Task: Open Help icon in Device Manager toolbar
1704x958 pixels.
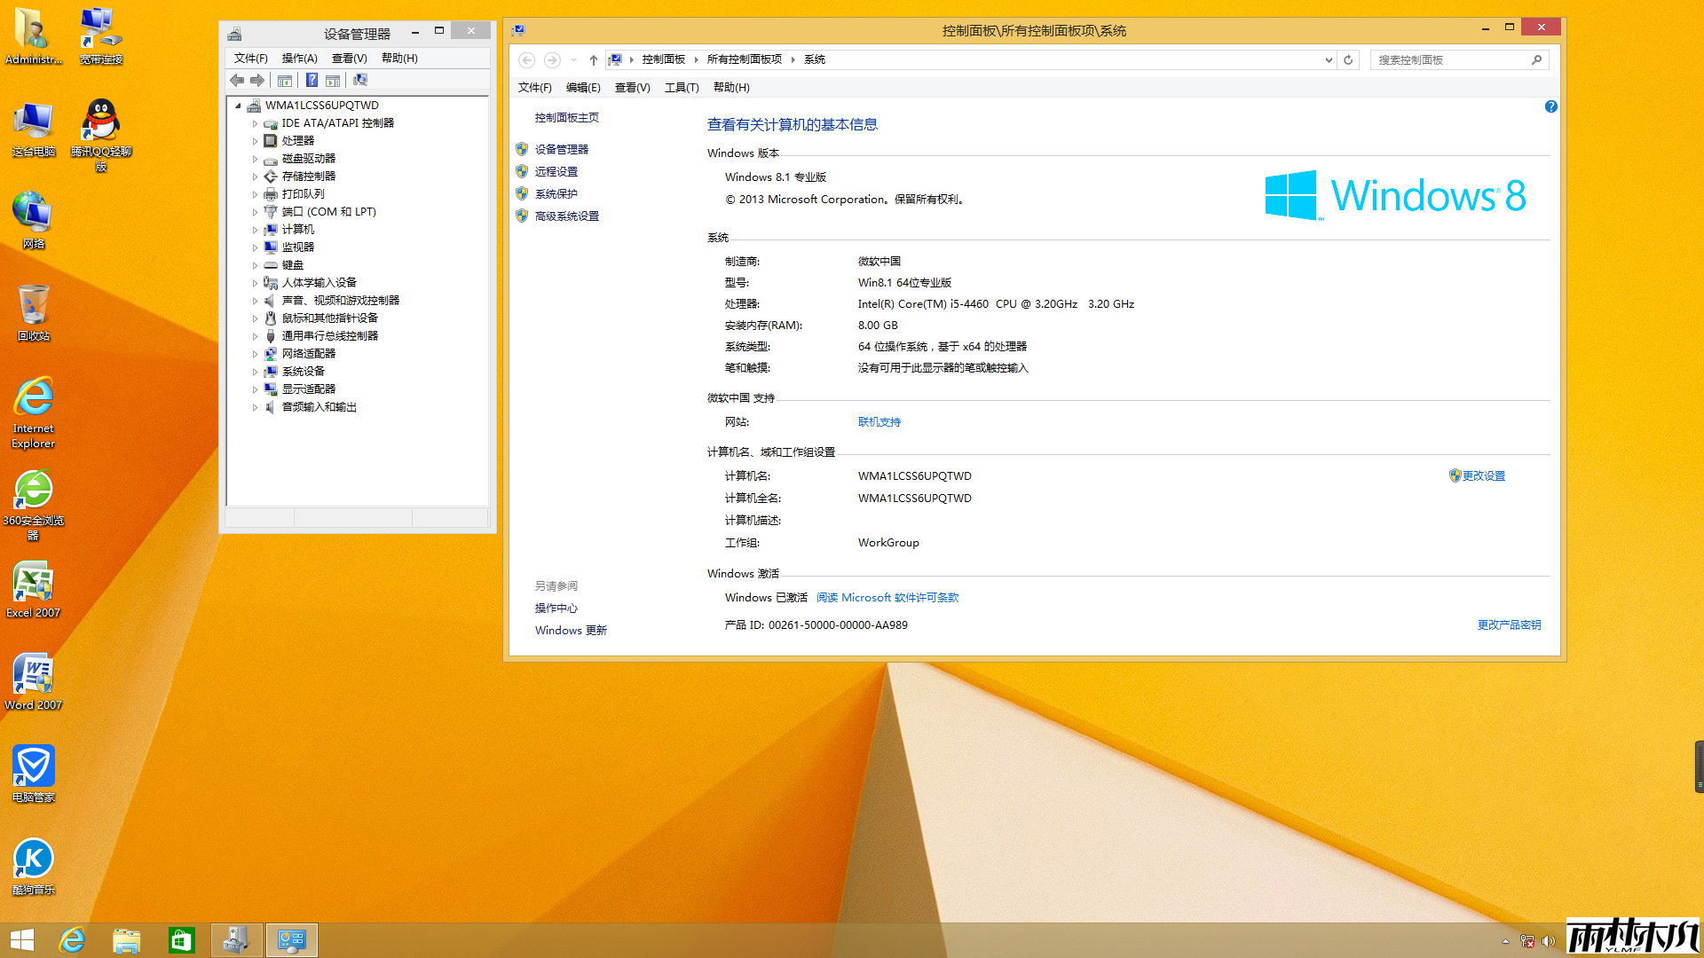Action: [312, 81]
